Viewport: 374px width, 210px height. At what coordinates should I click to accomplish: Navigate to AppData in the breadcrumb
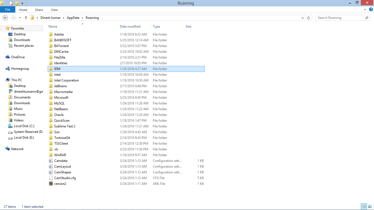tap(73, 18)
